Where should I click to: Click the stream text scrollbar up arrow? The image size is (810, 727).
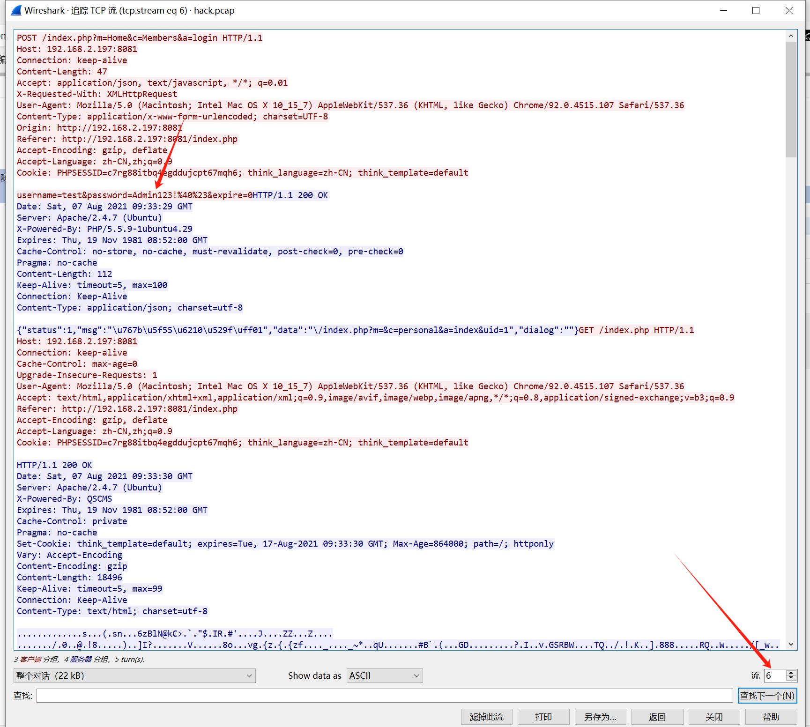(x=791, y=36)
